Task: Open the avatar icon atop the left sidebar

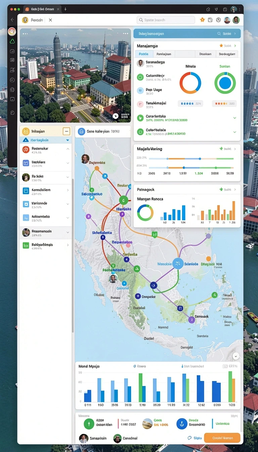Action: point(12,32)
